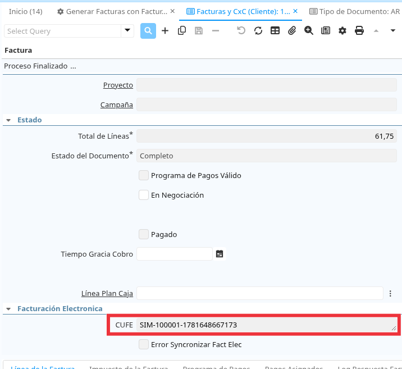Go to next record down arrow
402x369 pixels.
[x=393, y=31]
